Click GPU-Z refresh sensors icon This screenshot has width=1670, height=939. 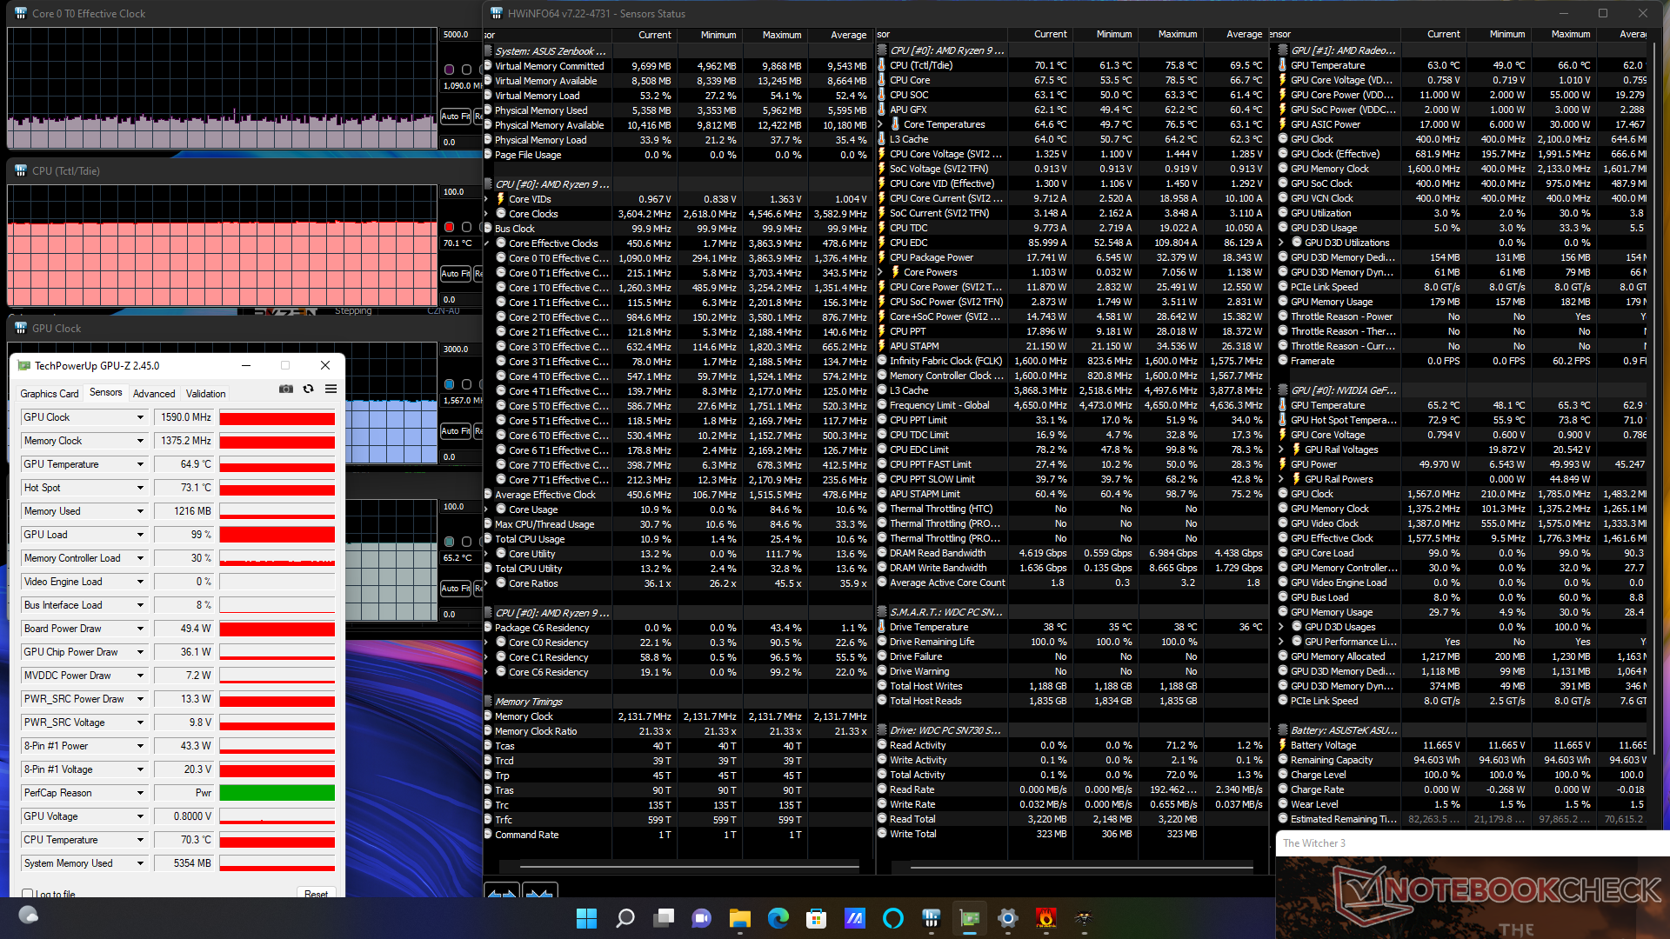(308, 389)
